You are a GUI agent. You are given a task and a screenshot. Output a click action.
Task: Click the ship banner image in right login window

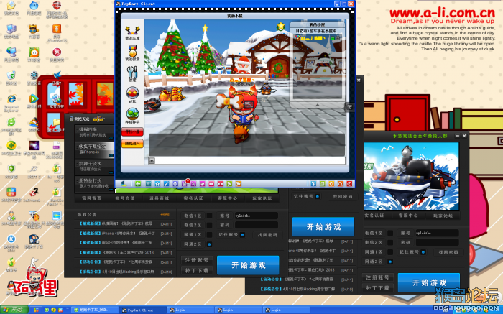411,176
